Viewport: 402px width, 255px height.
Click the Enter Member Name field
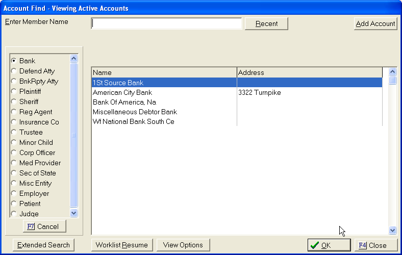click(166, 23)
